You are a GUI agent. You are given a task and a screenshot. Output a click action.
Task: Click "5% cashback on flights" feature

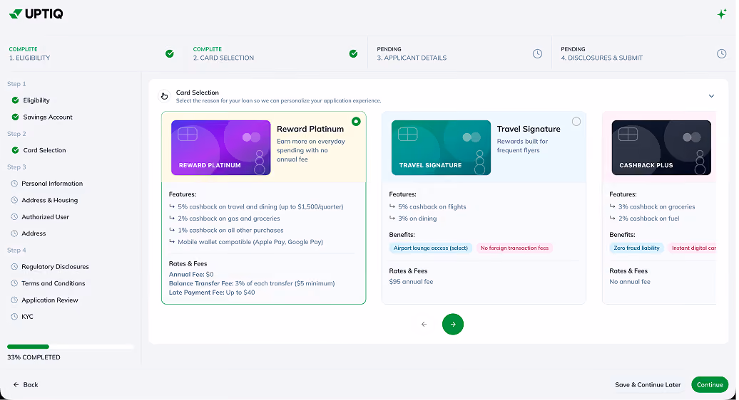click(432, 207)
